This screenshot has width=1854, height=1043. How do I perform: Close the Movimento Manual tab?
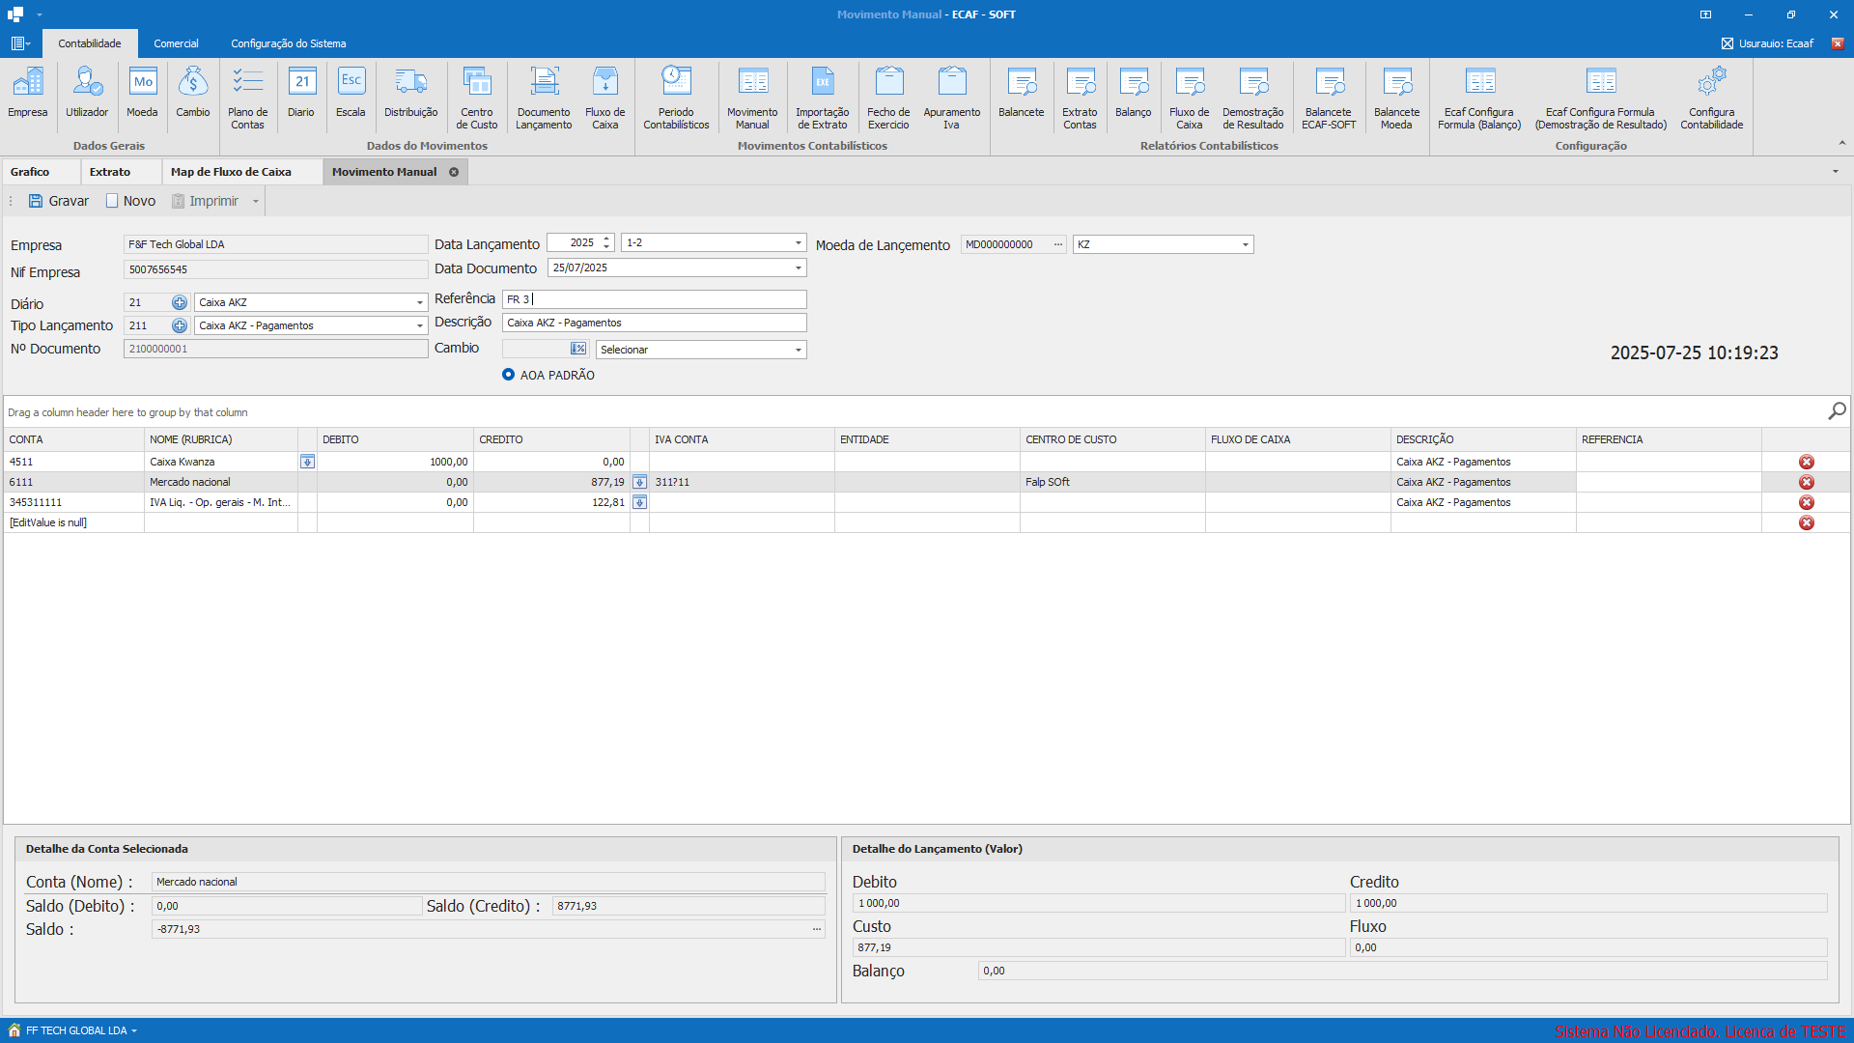point(454,172)
